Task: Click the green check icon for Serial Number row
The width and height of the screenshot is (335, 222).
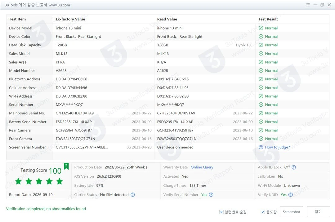Action: pos(261,104)
